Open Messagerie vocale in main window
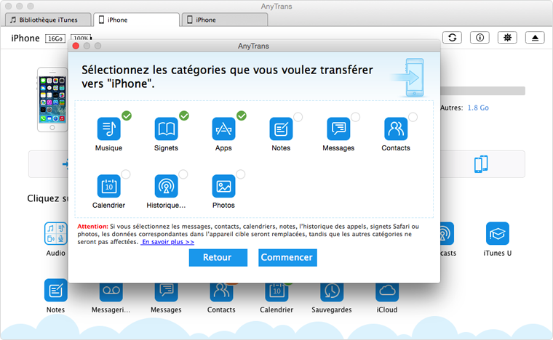The image size is (553, 340). [x=111, y=292]
